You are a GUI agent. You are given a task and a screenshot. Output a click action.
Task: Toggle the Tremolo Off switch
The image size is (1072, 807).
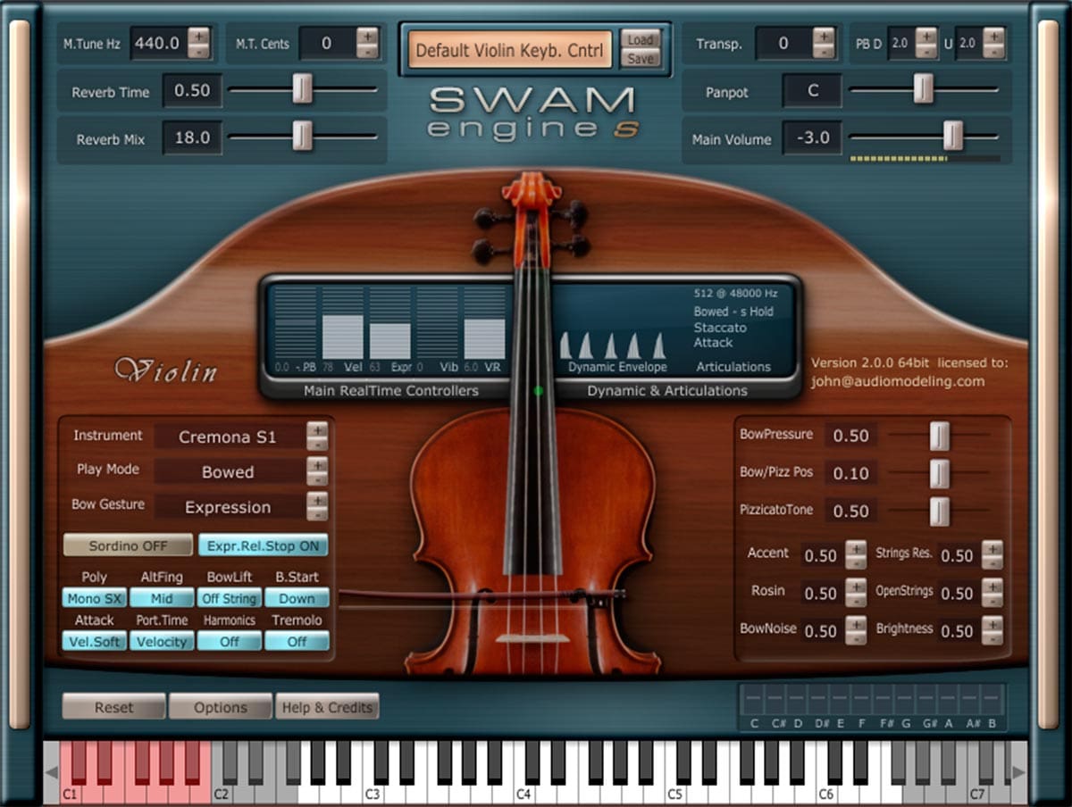[297, 641]
